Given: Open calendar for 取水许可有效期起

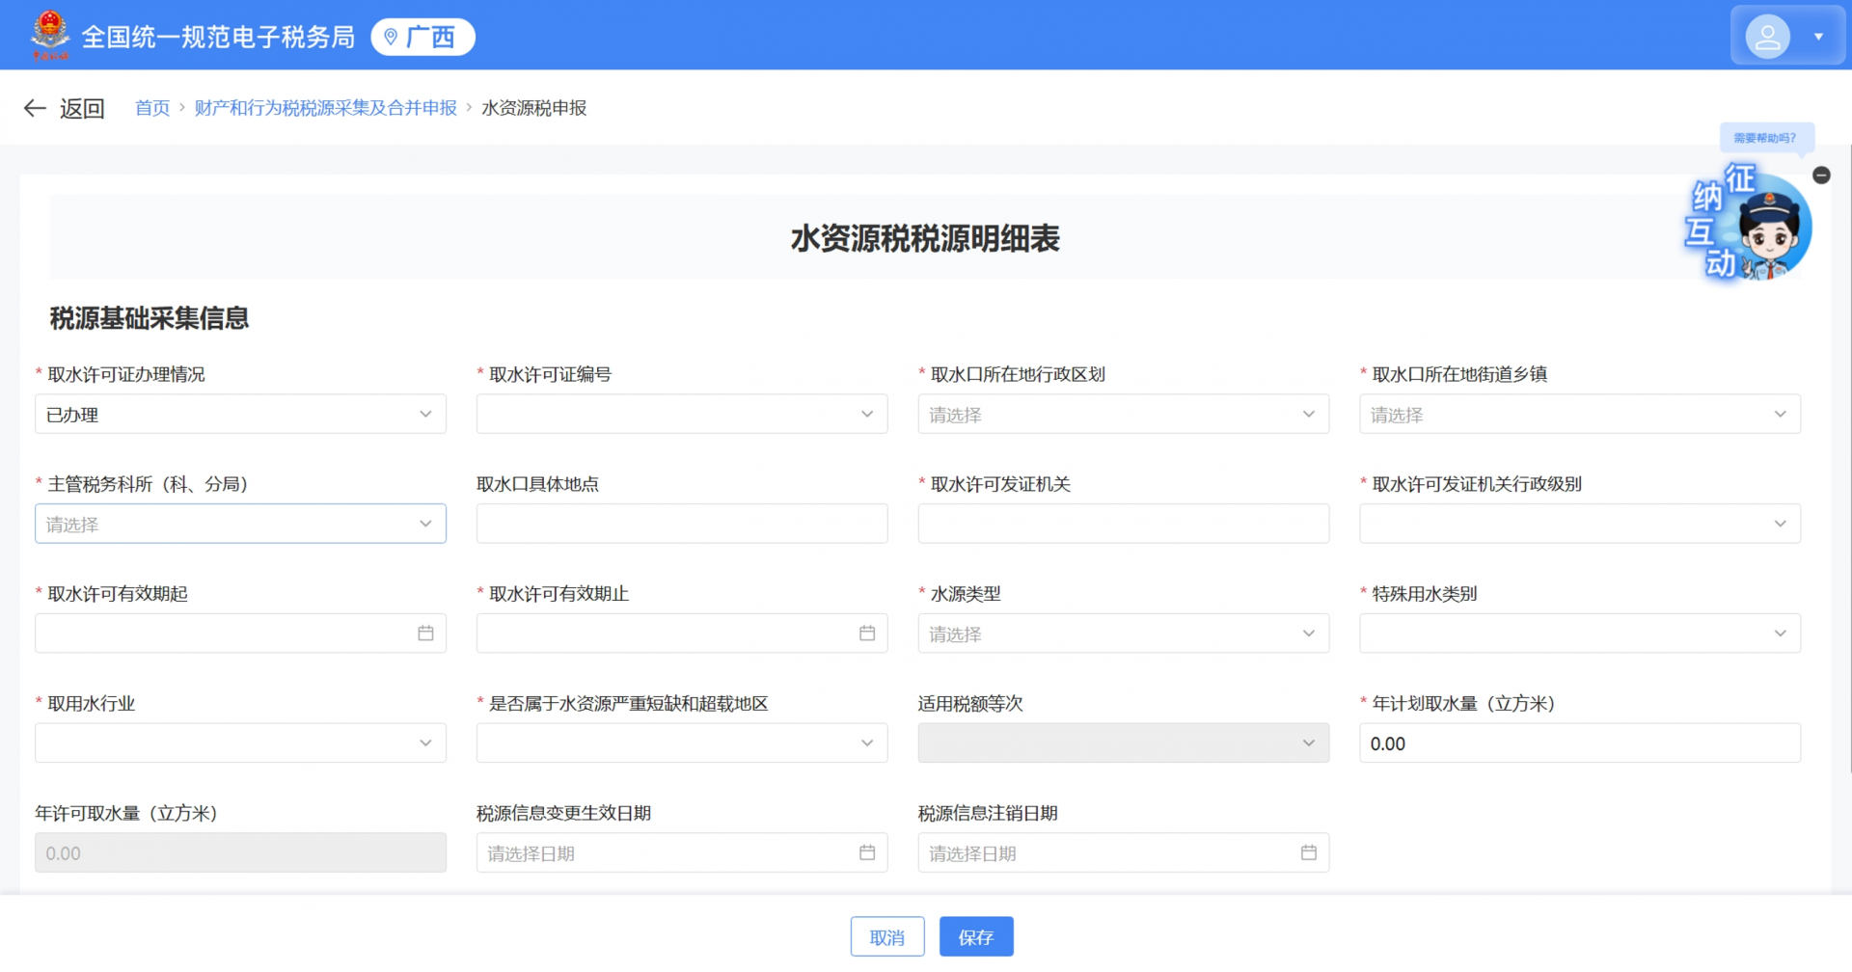Looking at the screenshot, I should point(425,634).
